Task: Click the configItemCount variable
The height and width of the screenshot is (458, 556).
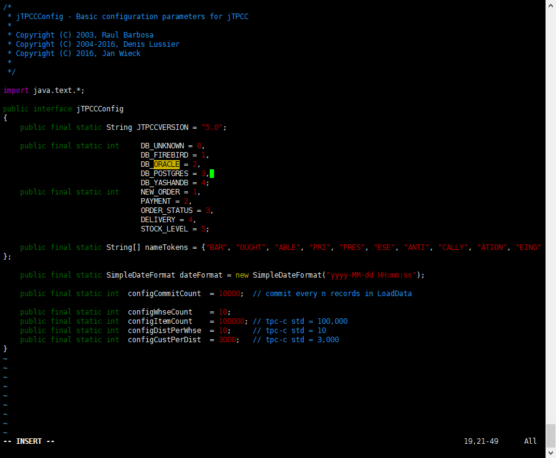Action: [161, 321]
